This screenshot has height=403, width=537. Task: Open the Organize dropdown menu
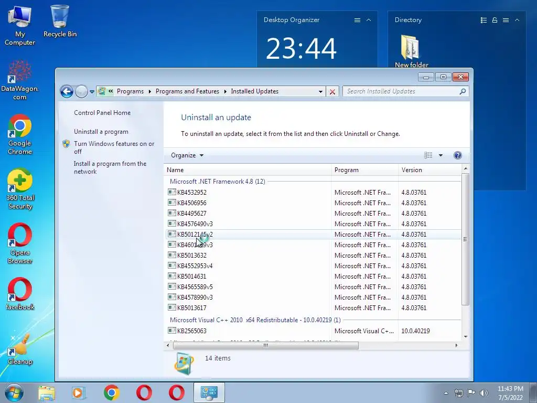click(x=187, y=155)
